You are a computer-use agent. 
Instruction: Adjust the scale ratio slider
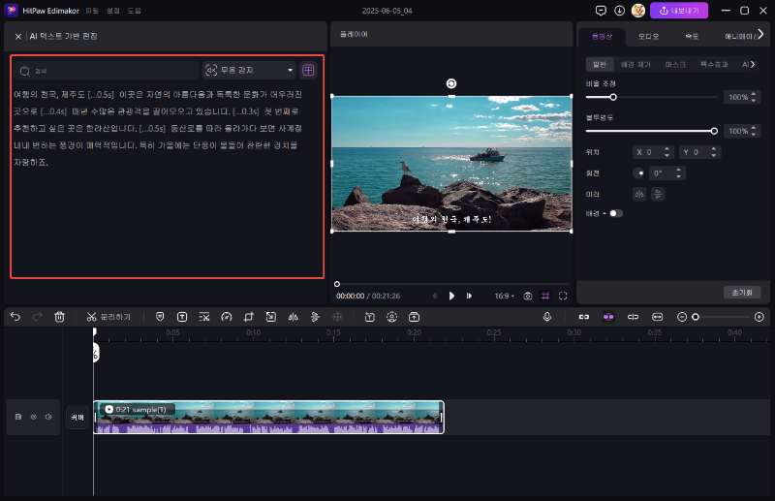tap(613, 97)
